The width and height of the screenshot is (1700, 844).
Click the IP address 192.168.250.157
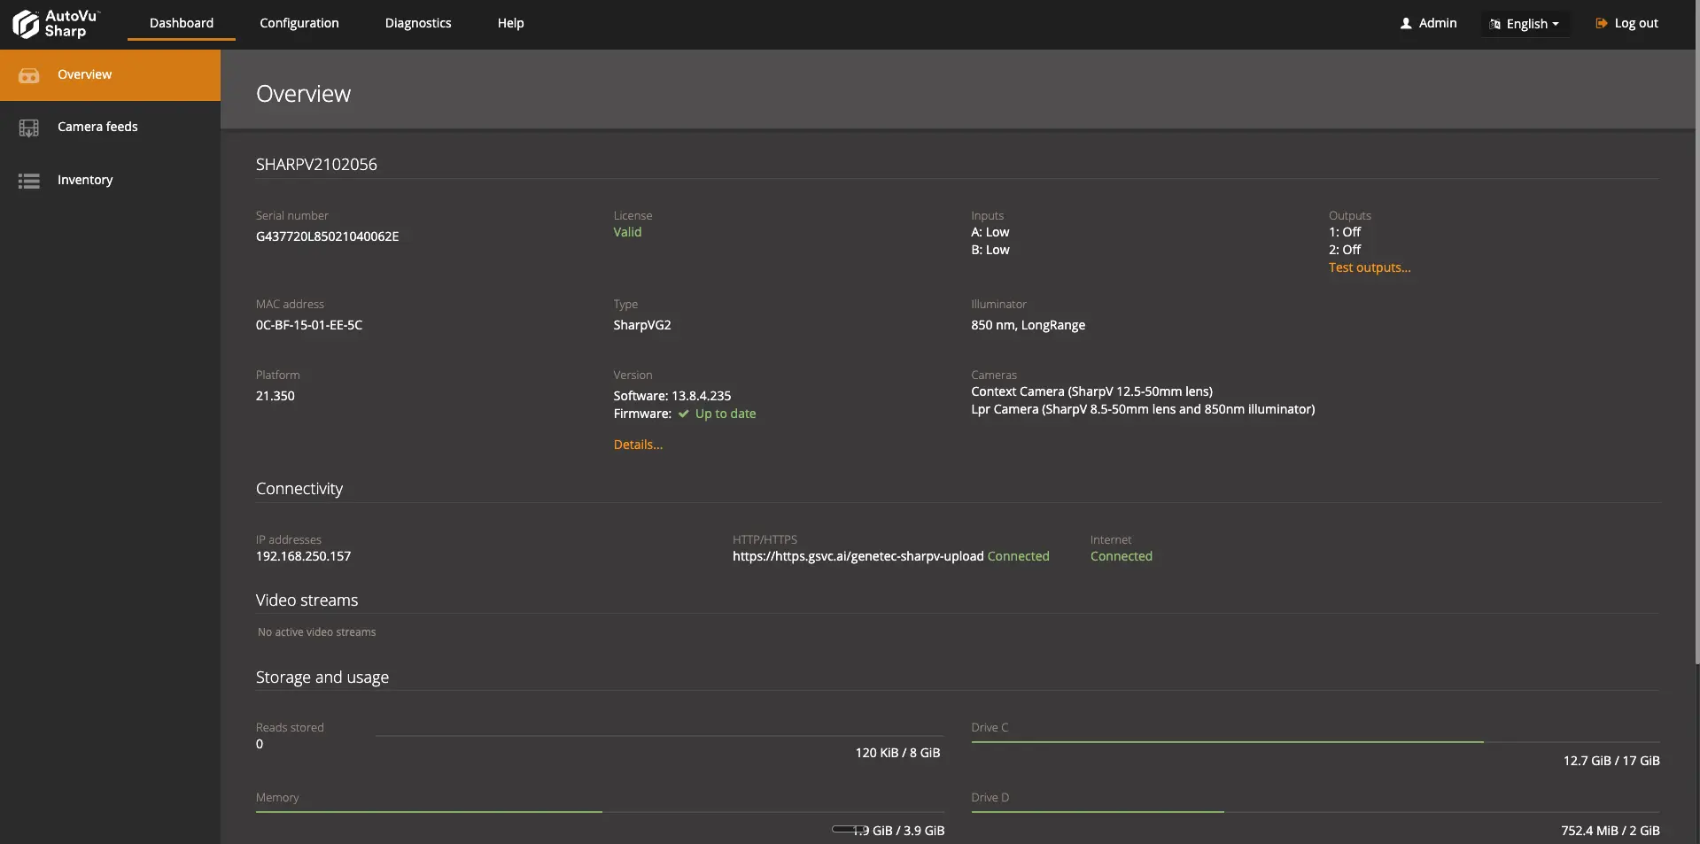(304, 556)
